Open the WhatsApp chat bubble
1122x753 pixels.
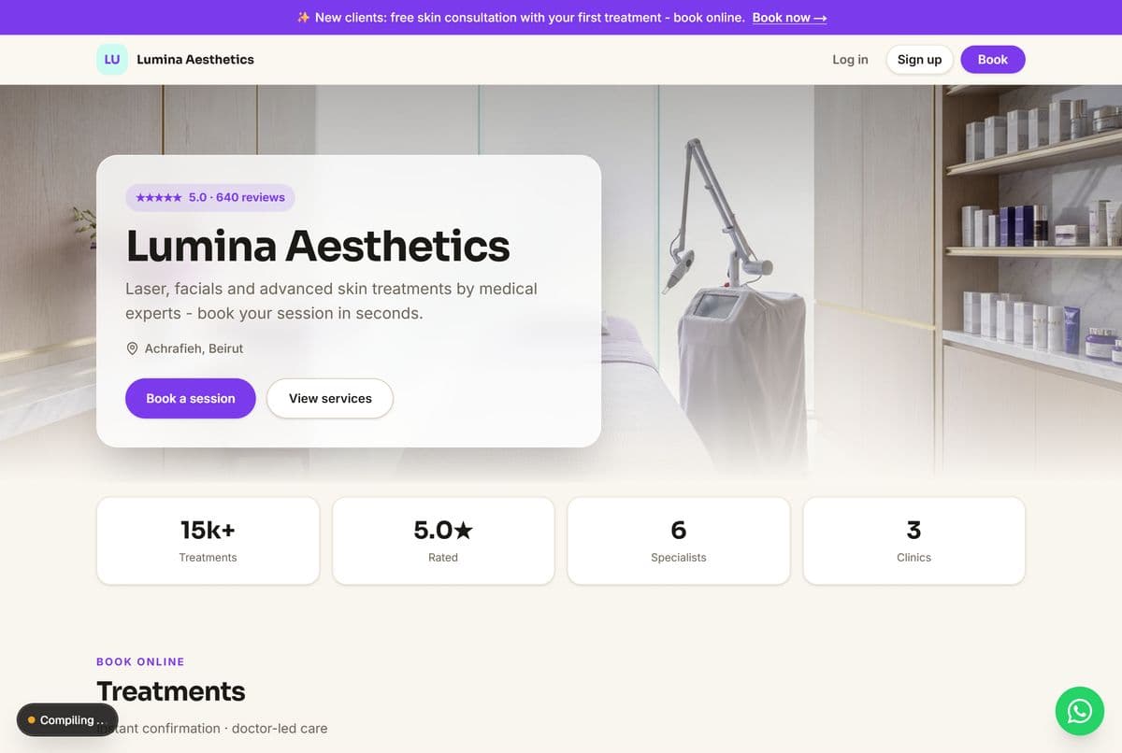tap(1080, 711)
